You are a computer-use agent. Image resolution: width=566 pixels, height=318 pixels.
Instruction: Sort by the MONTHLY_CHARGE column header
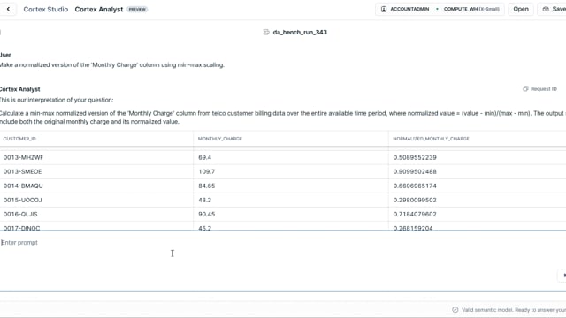[220, 139]
